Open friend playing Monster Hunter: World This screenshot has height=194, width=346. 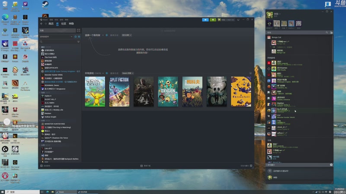tap(299, 116)
